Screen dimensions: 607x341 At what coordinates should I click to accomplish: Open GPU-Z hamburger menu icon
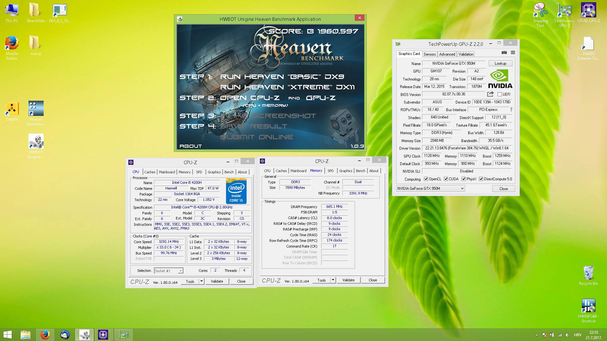click(x=513, y=52)
